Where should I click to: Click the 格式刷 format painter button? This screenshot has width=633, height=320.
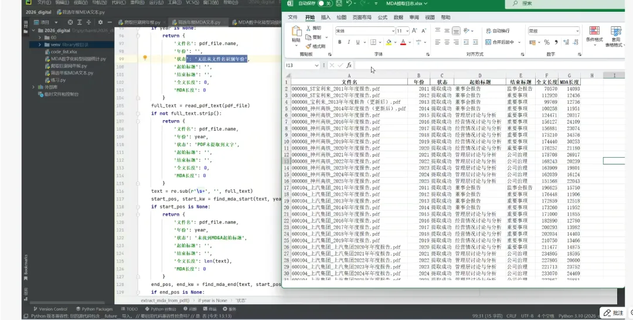point(315,46)
